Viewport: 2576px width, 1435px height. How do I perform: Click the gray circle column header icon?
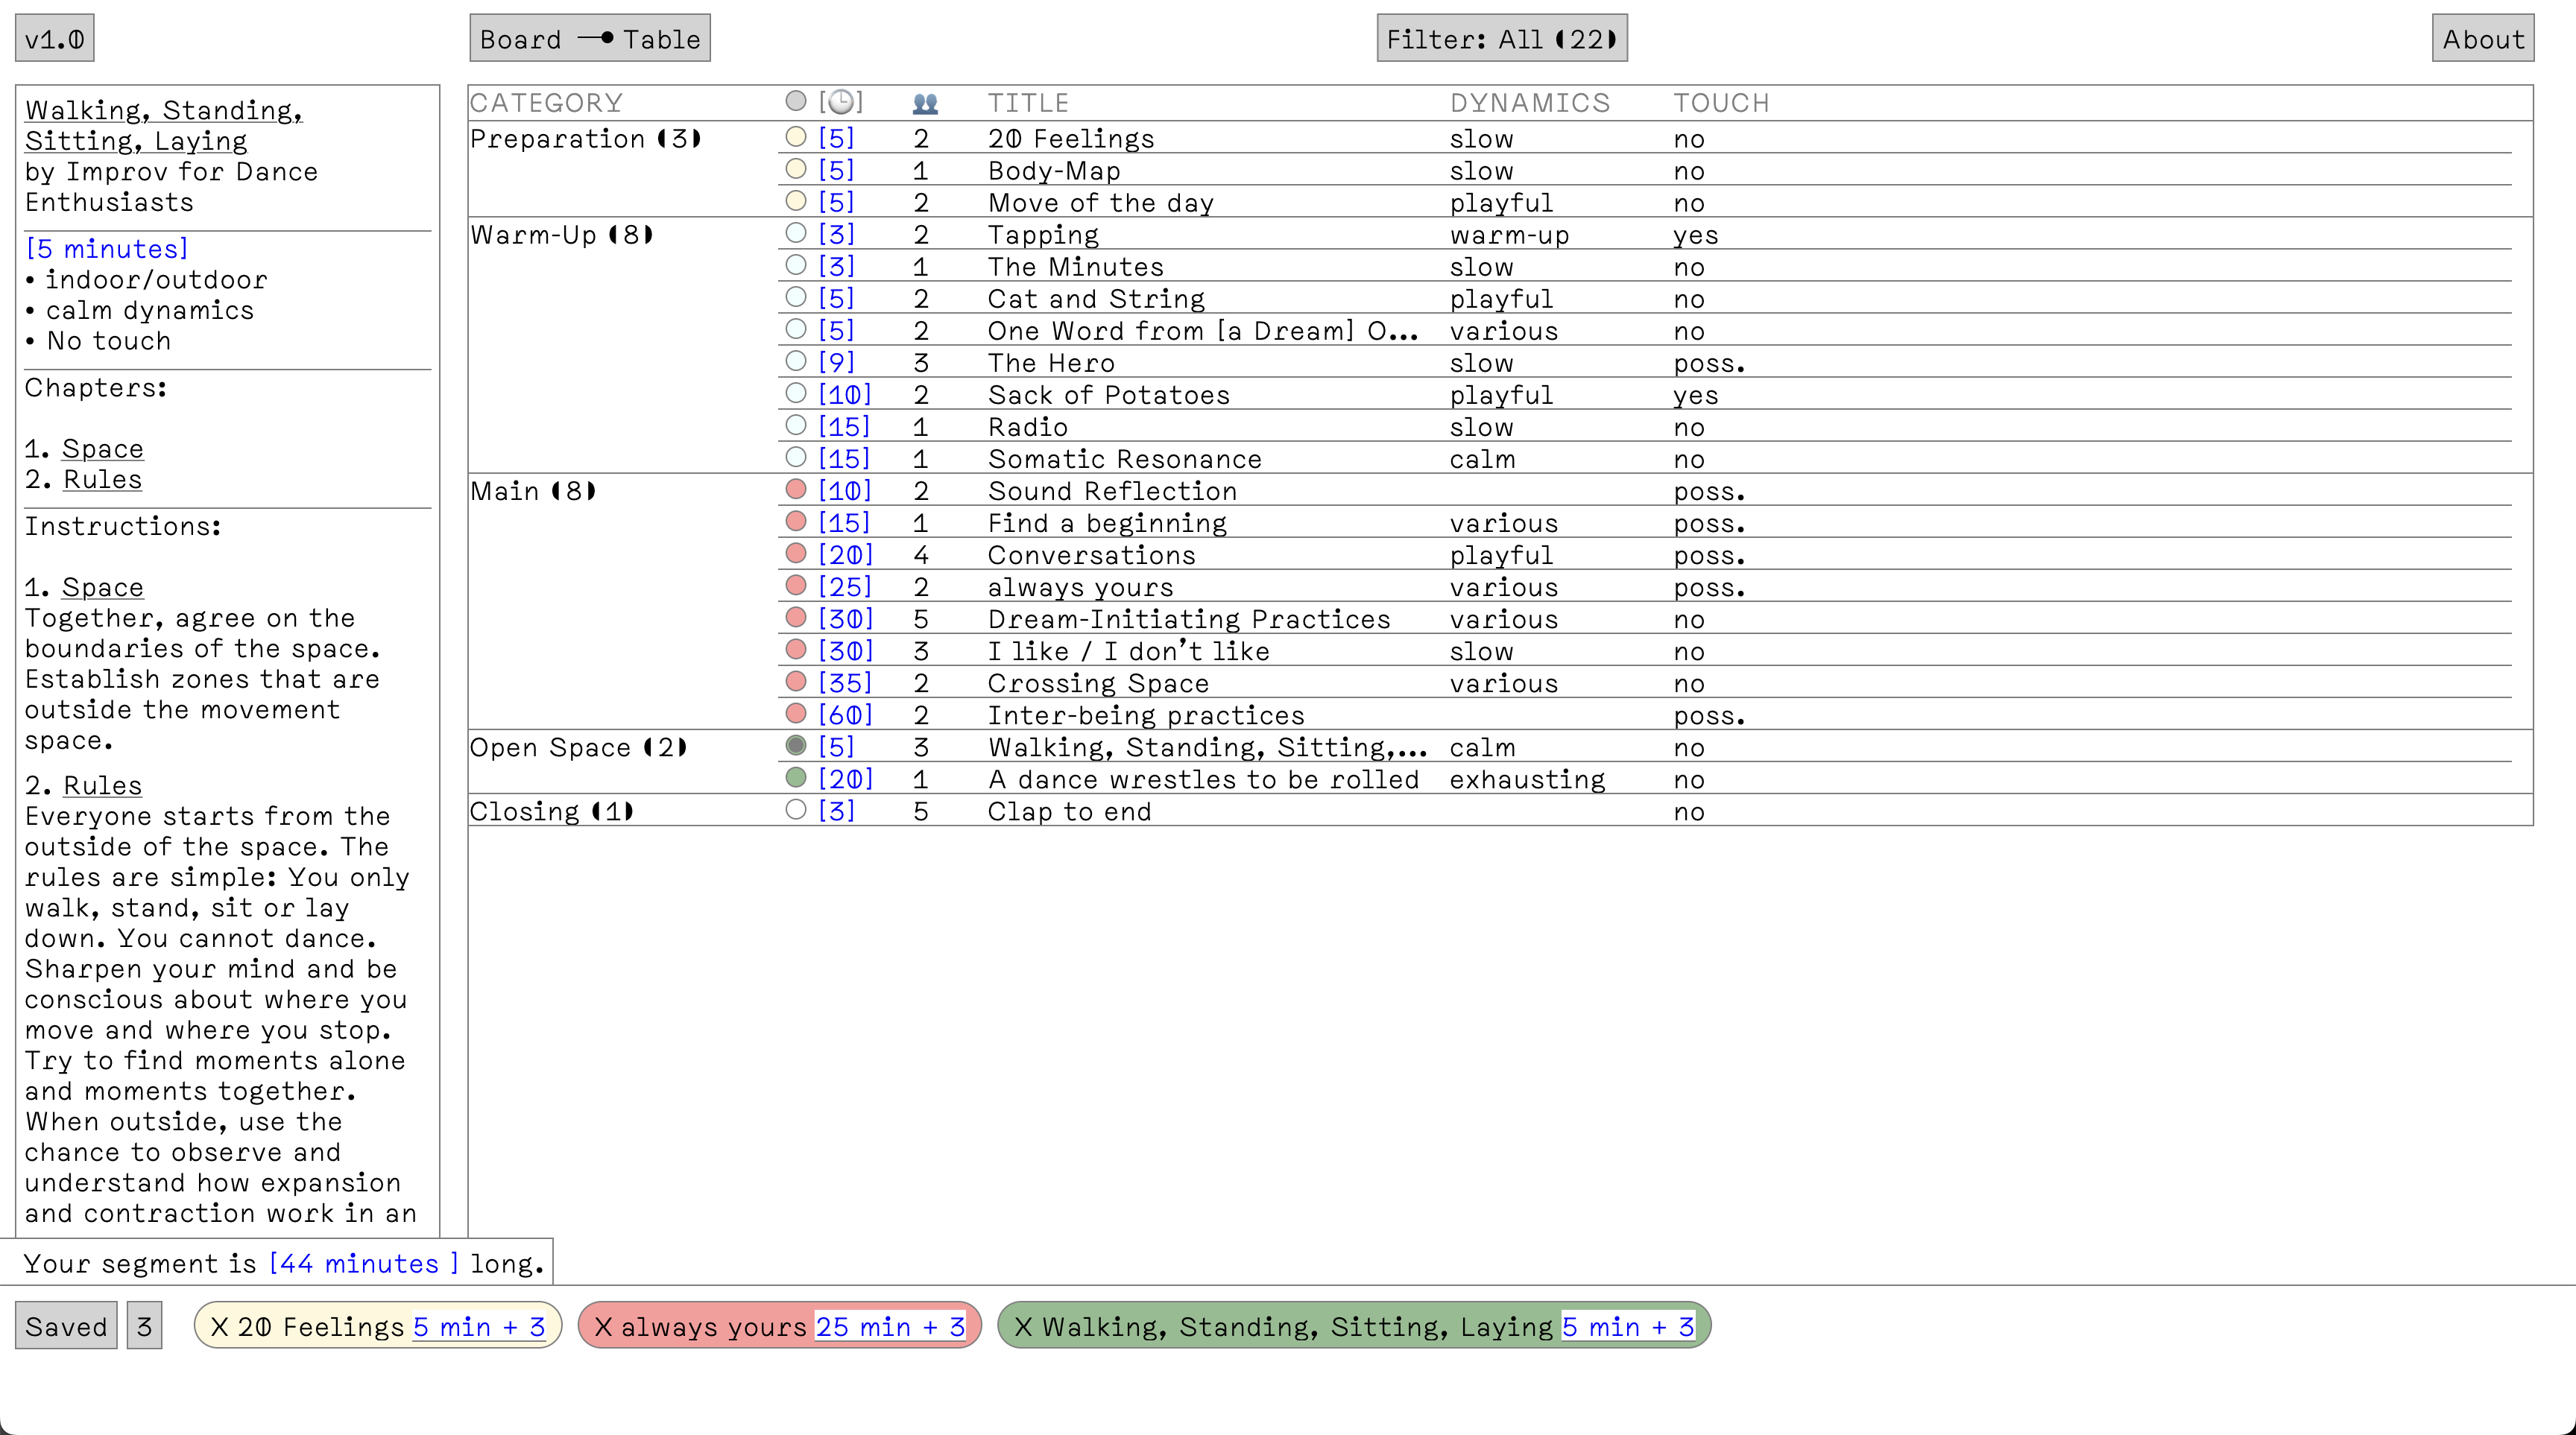pyautogui.click(x=796, y=101)
